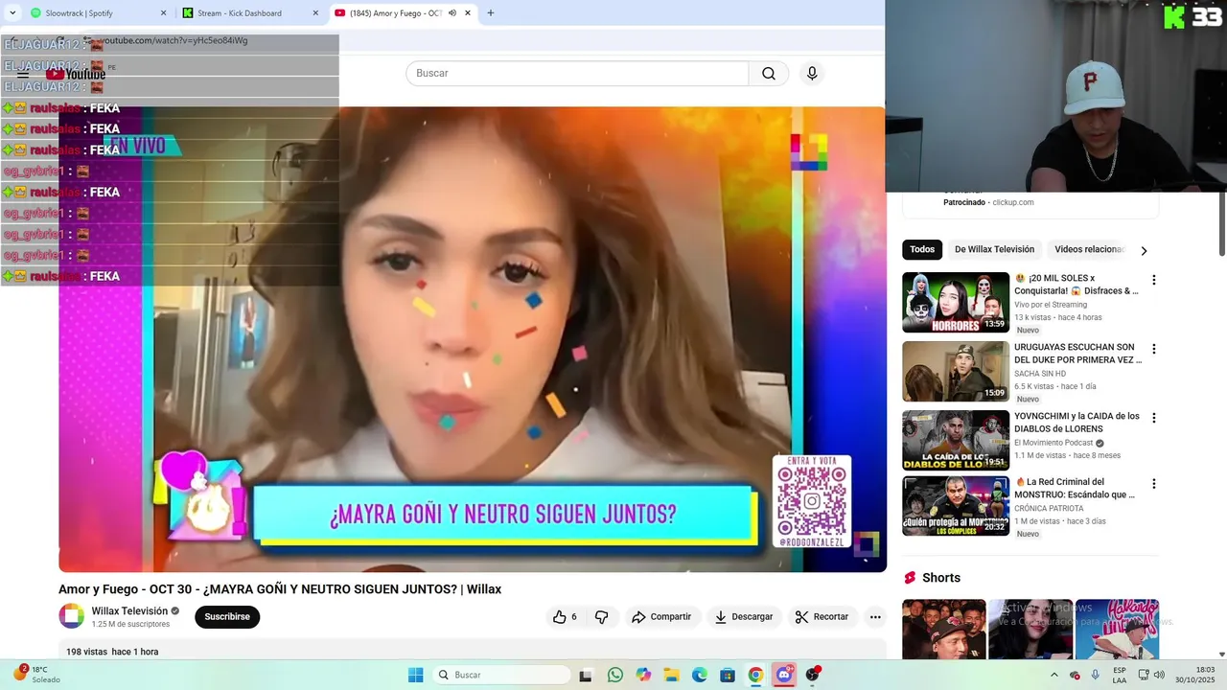Start voice search with microphone icon

pyautogui.click(x=812, y=74)
